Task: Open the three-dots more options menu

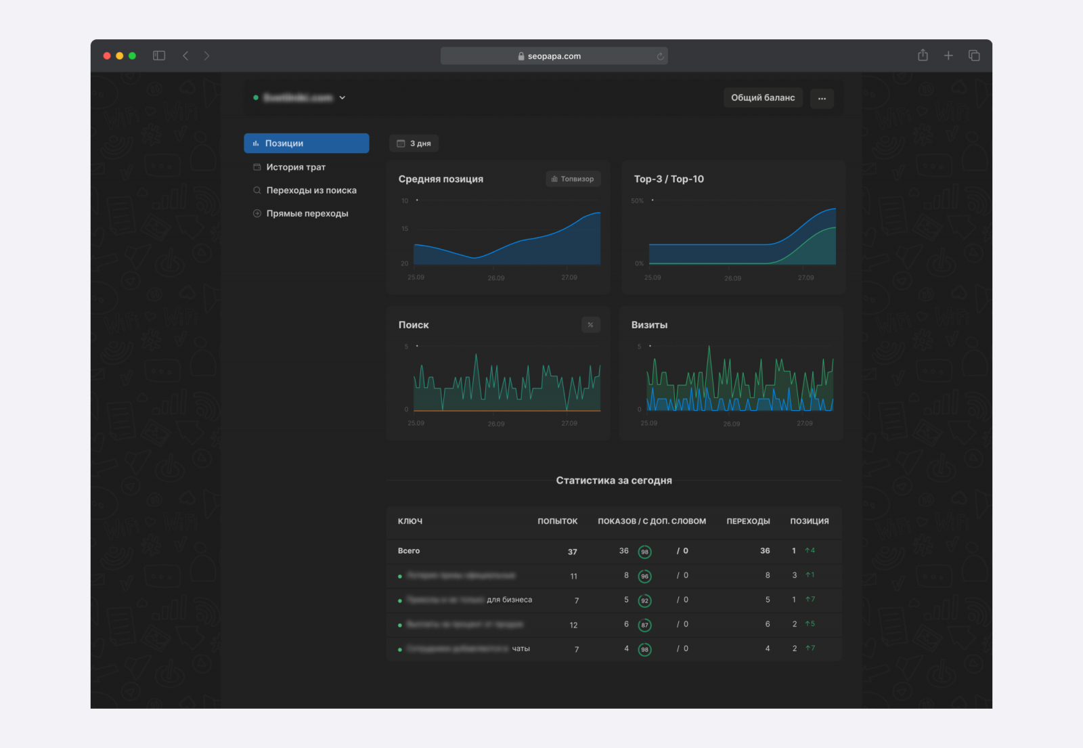Action: [x=822, y=98]
